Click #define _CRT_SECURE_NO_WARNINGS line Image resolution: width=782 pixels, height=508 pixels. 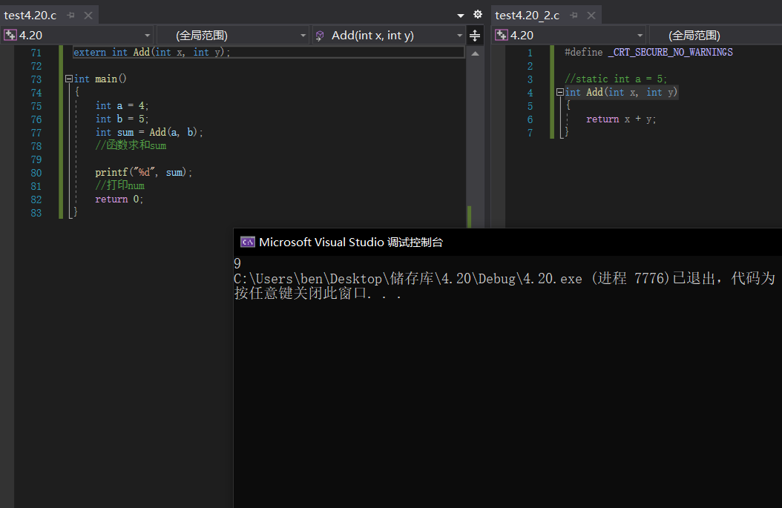pyautogui.click(x=649, y=53)
